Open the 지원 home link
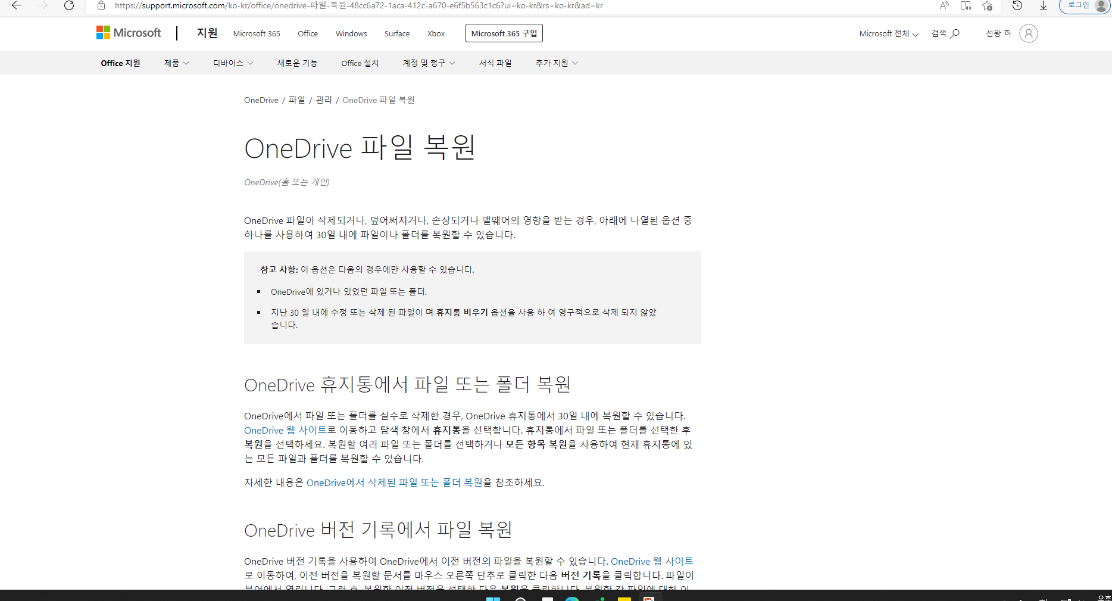This screenshot has height=601, width=1112. (x=207, y=33)
